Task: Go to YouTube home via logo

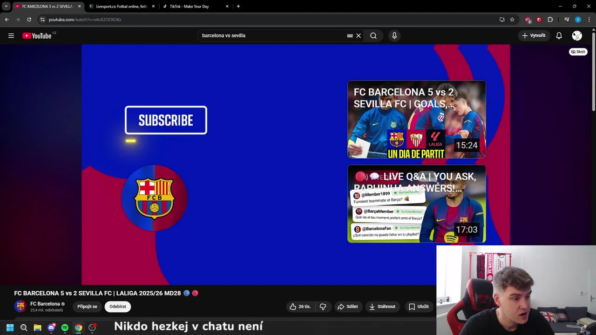Action: pyautogui.click(x=37, y=36)
